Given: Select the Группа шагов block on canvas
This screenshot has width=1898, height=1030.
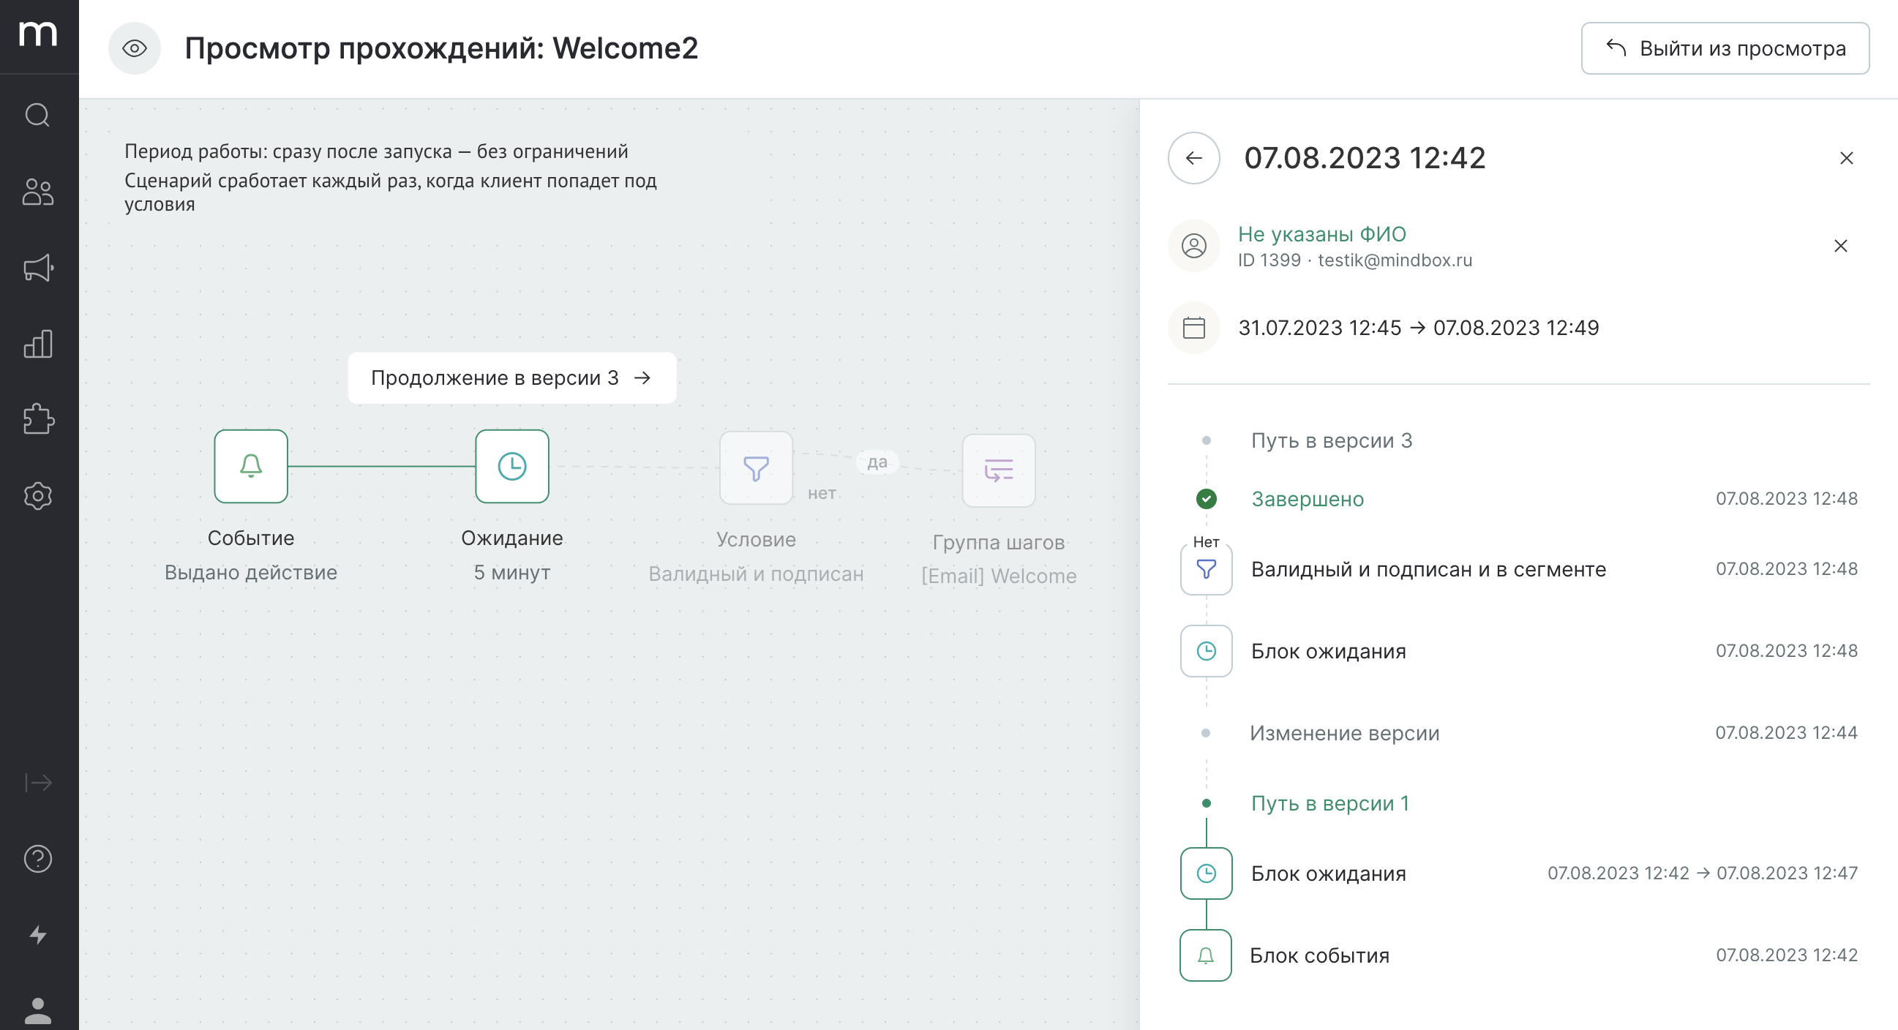Looking at the screenshot, I should pyautogui.click(x=999, y=471).
